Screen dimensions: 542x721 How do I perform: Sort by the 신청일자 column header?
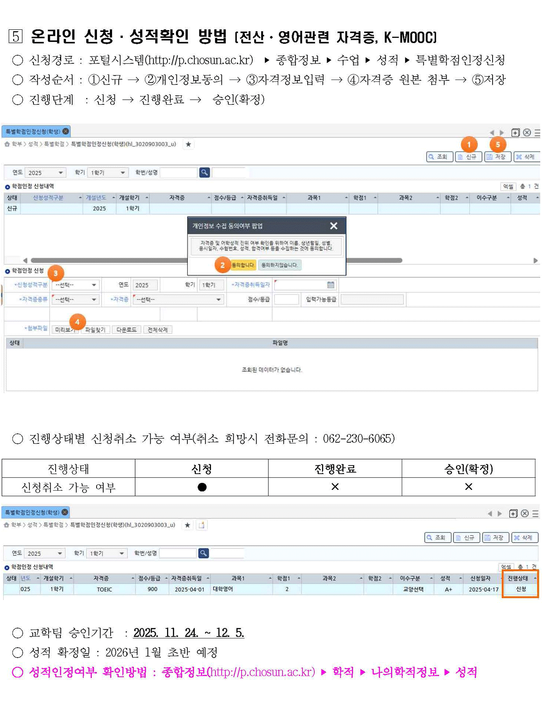(480, 578)
